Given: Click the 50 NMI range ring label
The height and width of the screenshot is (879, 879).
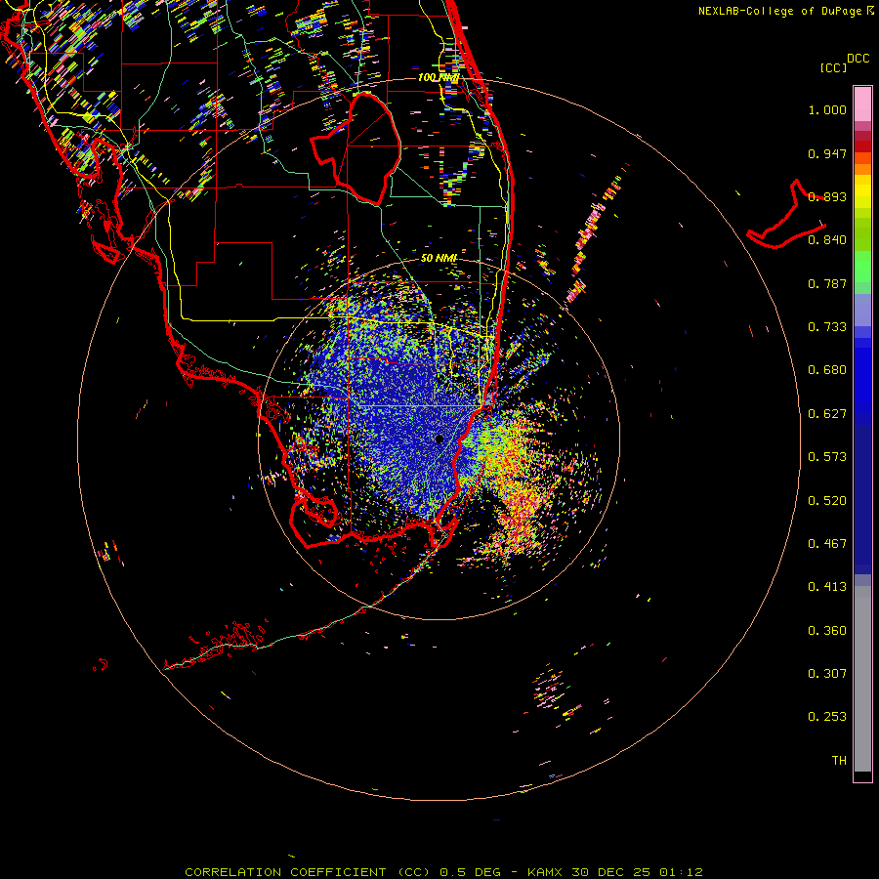Looking at the screenshot, I should click(x=439, y=258).
